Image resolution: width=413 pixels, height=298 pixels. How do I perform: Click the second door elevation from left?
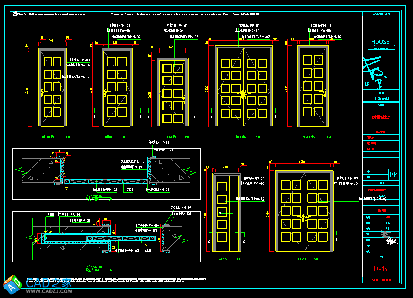(117, 88)
